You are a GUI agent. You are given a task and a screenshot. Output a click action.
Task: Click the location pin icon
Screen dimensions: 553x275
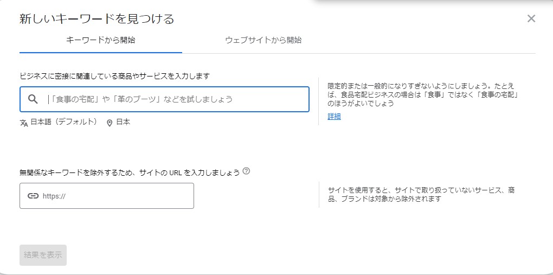click(x=110, y=123)
